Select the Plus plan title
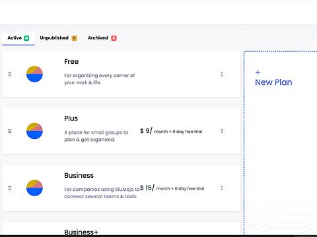Image resolution: width=317 pixels, height=237 pixels. pyautogui.click(x=71, y=118)
